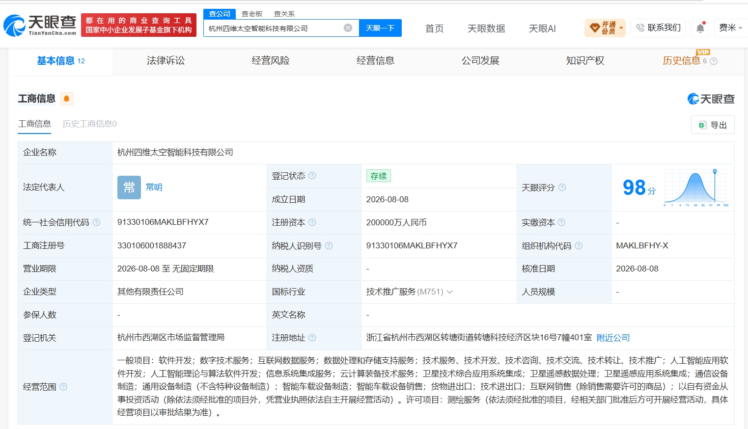Show help for 经营范围
Viewport: 748px width, 429px height.
click(63, 387)
